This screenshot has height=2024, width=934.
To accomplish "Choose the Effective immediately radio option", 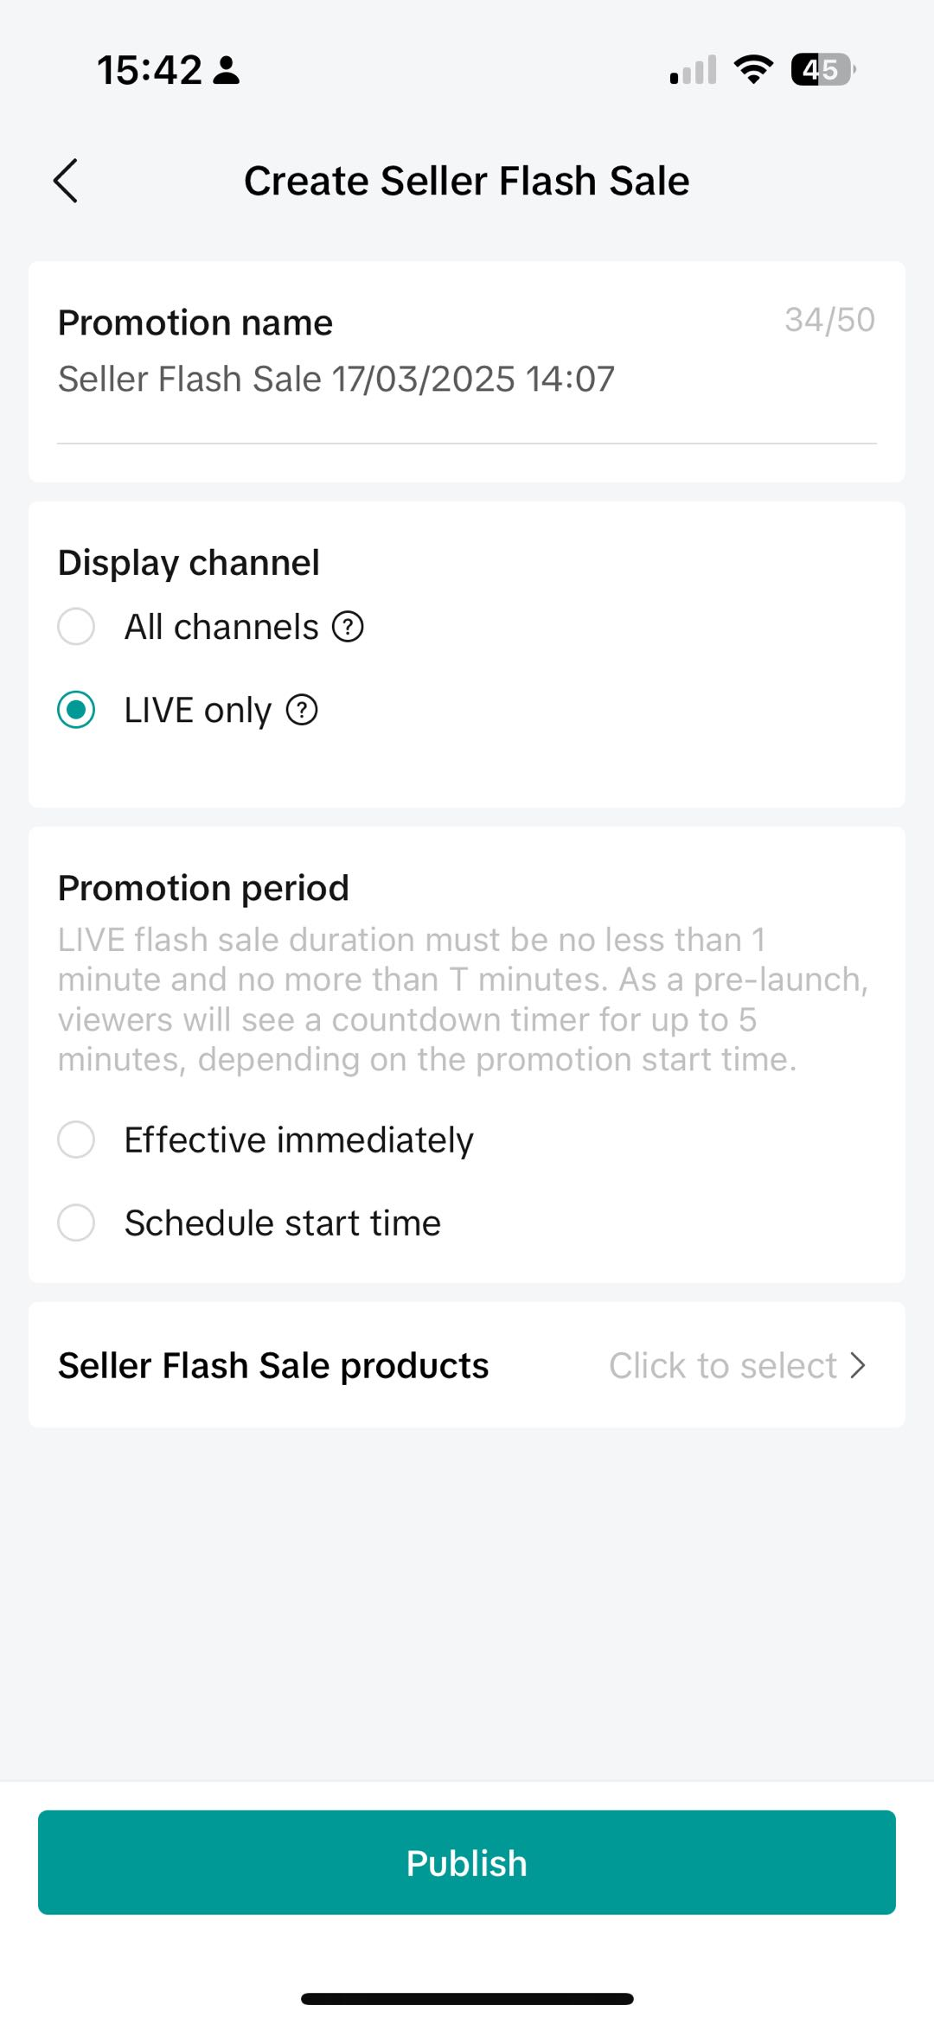I will click(x=76, y=1140).
